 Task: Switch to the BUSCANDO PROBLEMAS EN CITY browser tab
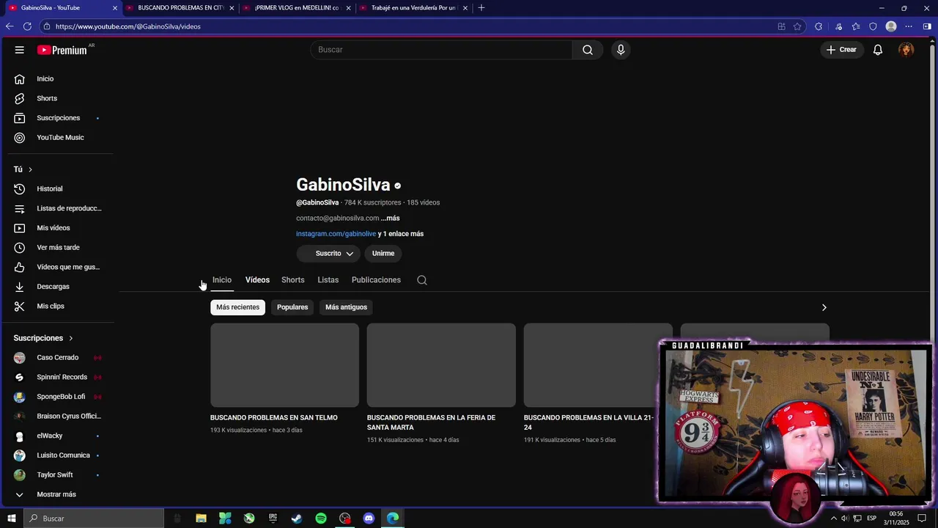coord(180,8)
